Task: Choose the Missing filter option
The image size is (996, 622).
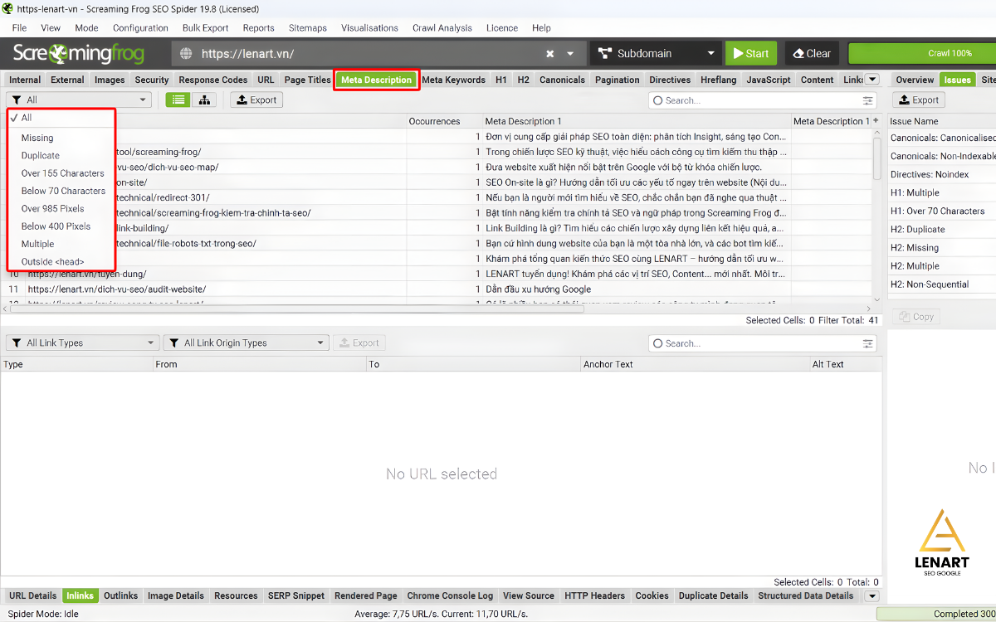Action: [x=37, y=138]
